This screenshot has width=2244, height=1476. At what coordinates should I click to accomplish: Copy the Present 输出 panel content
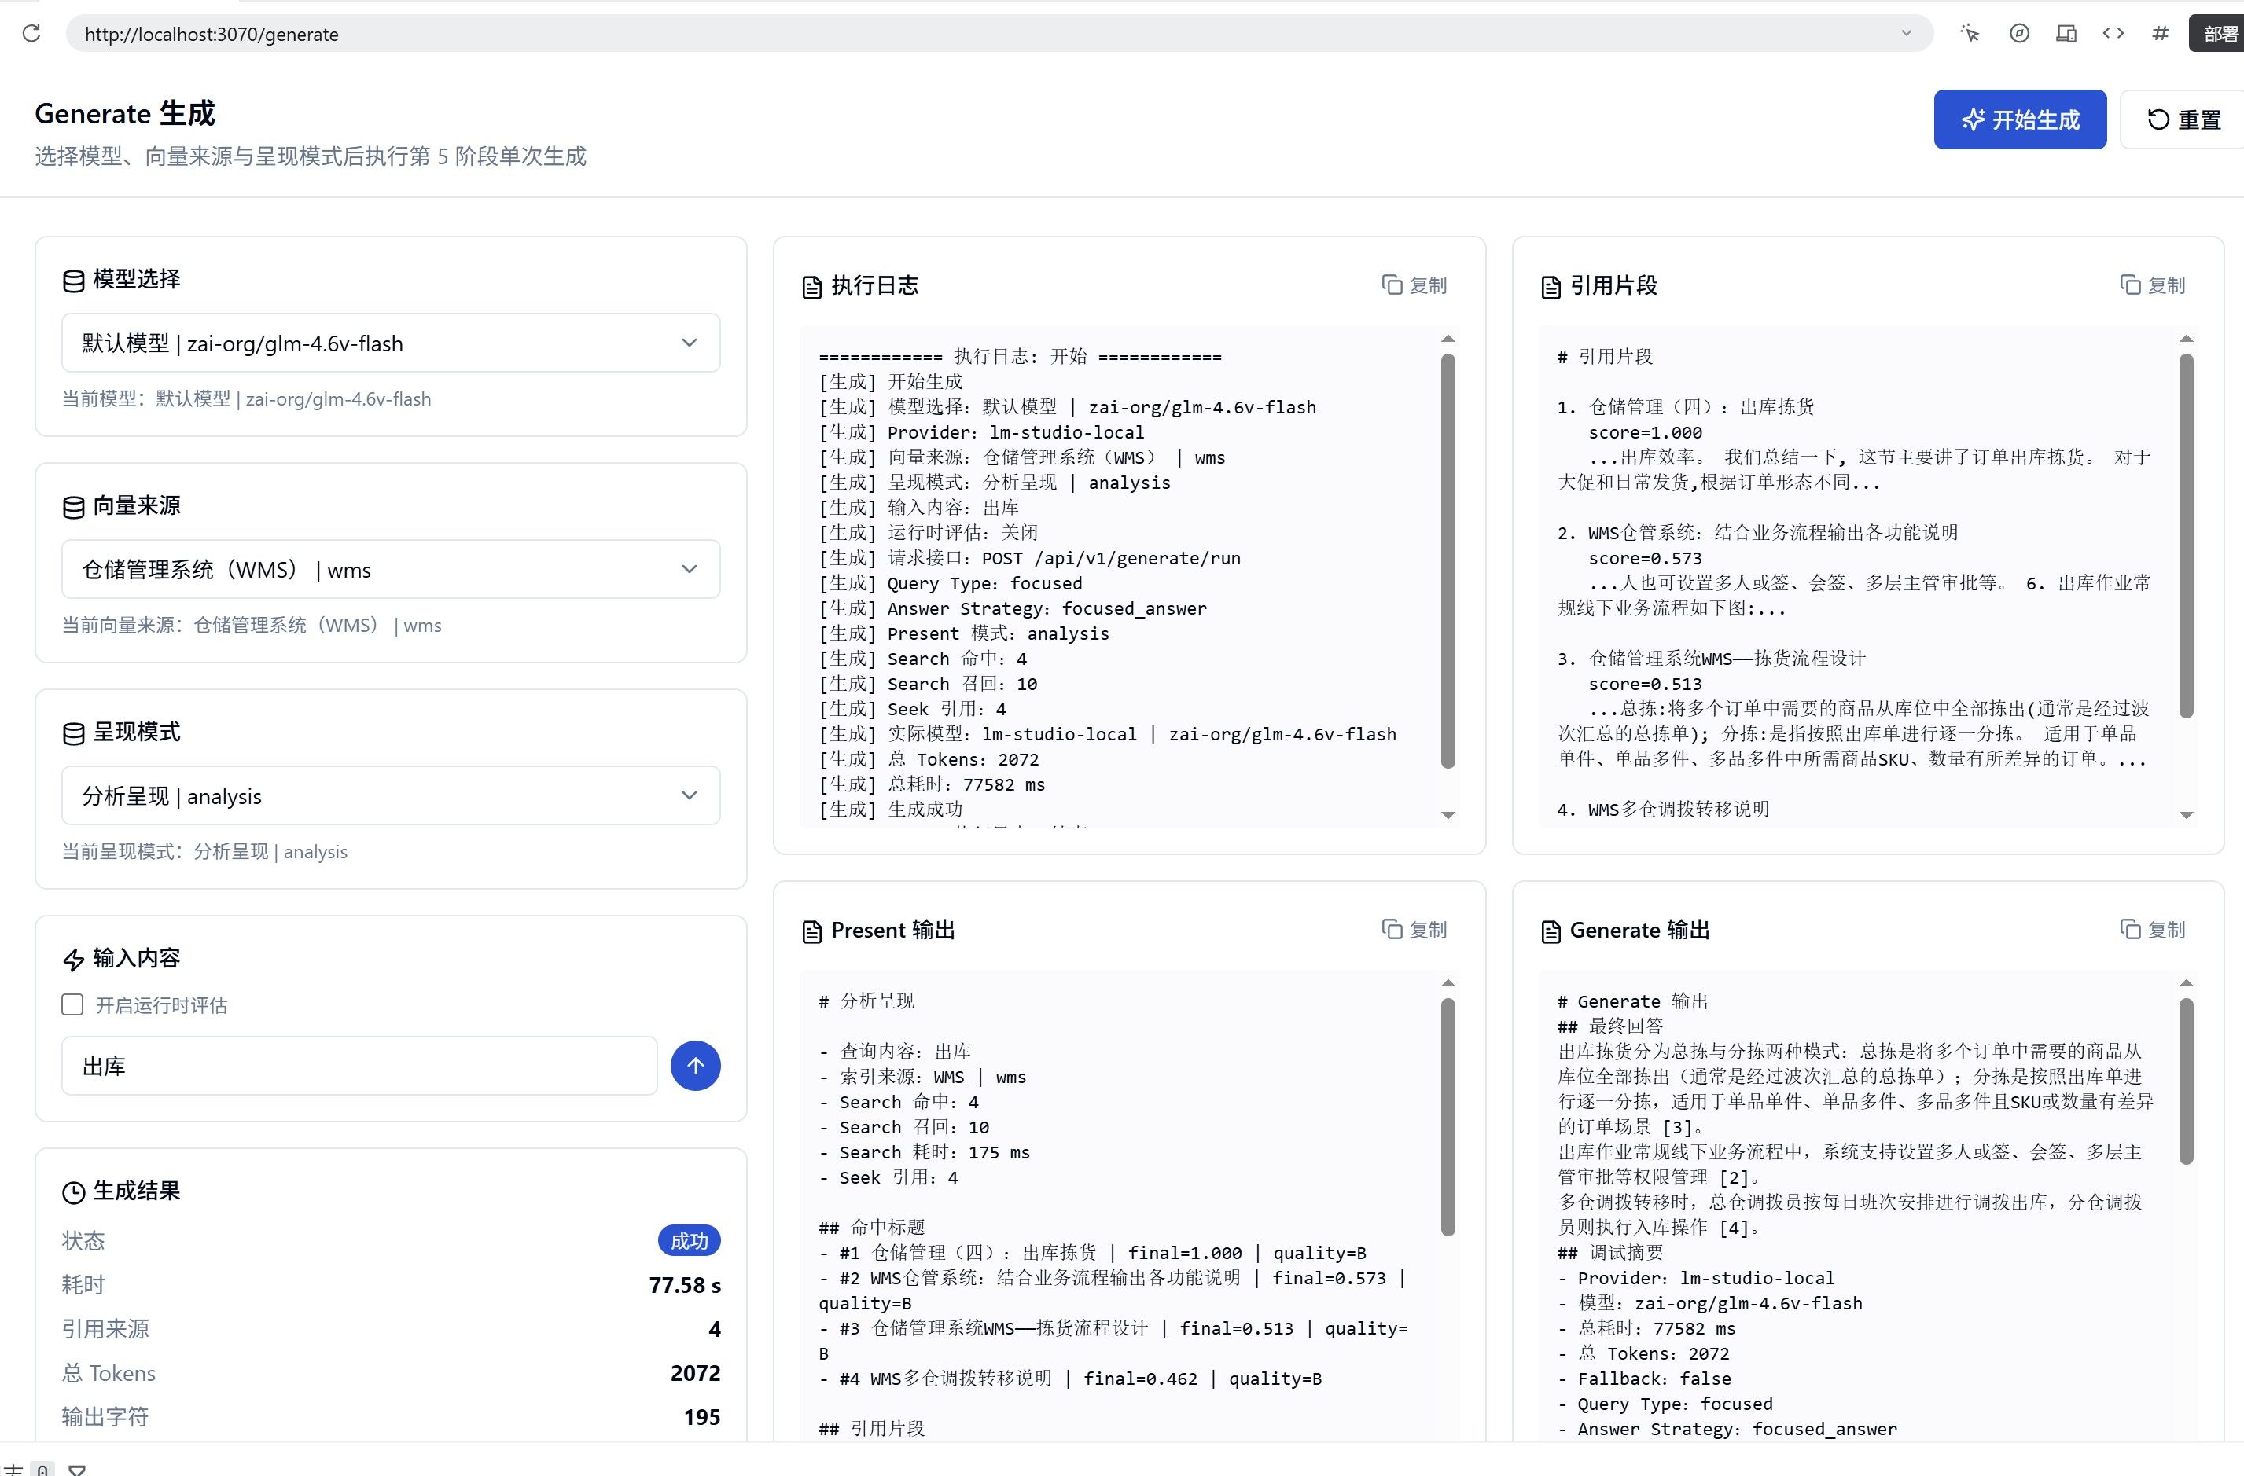[1414, 929]
